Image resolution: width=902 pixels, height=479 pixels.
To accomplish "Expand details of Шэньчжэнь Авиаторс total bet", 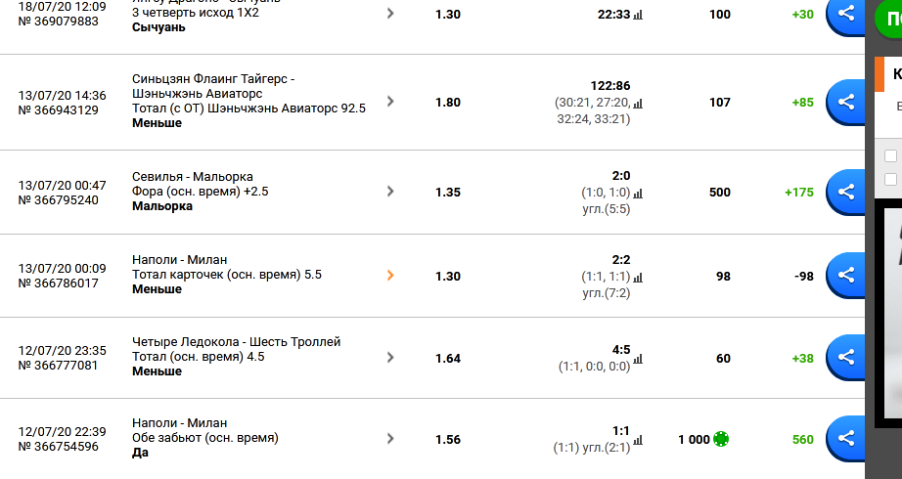I will (390, 102).
